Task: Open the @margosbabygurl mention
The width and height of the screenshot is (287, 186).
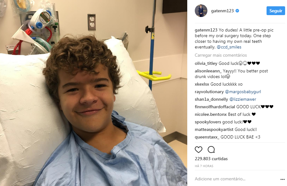Action: pos(243,92)
